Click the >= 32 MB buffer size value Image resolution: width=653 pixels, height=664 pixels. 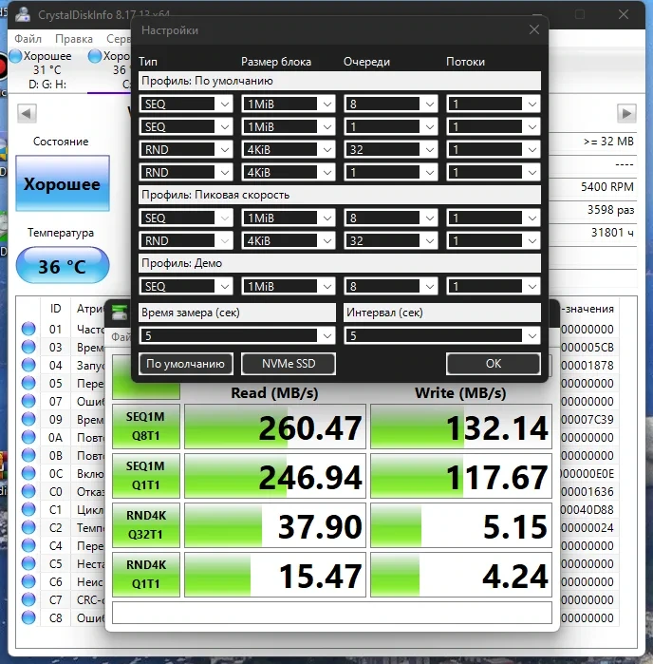(608, 141)
